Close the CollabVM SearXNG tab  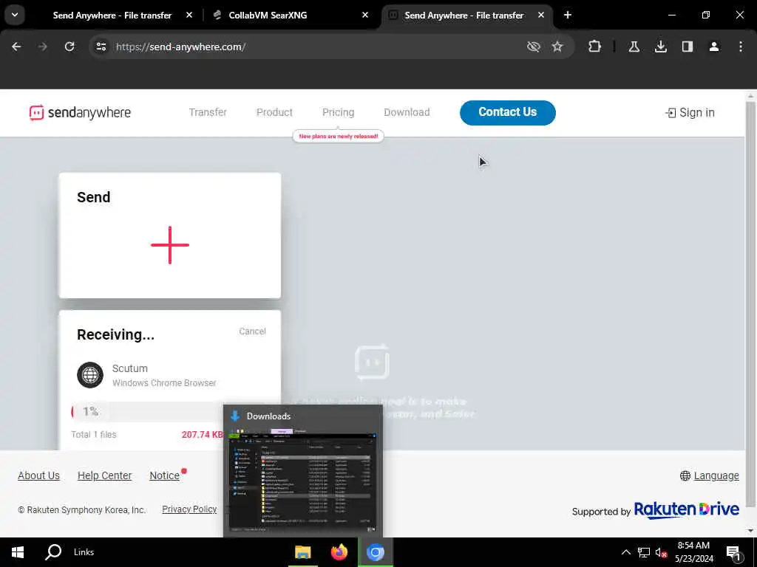click(365, 16)
